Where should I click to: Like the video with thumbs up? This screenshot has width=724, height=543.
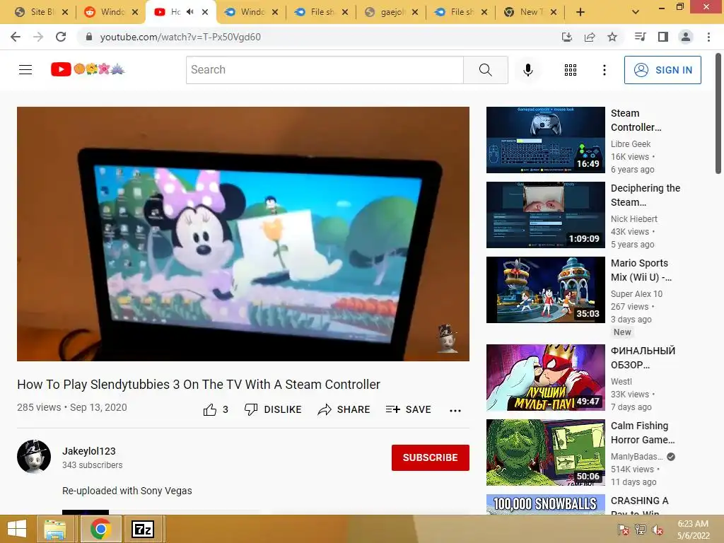click(x=216, y=409)
